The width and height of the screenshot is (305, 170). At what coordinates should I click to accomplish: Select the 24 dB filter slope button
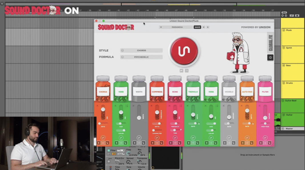114,154
